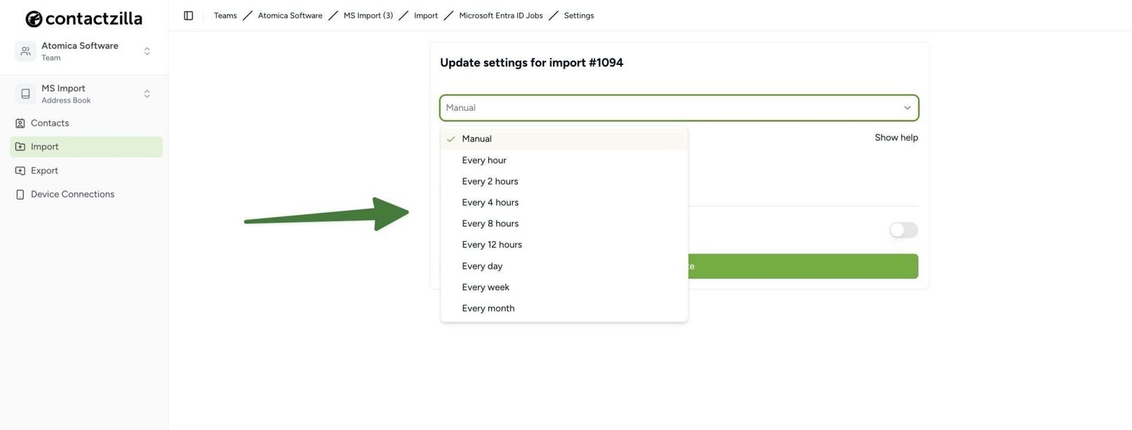Expand the Atomica Software team switcher chevrons
The height and width of the screenshot is (430, 1132).
[x=147, y=51]
